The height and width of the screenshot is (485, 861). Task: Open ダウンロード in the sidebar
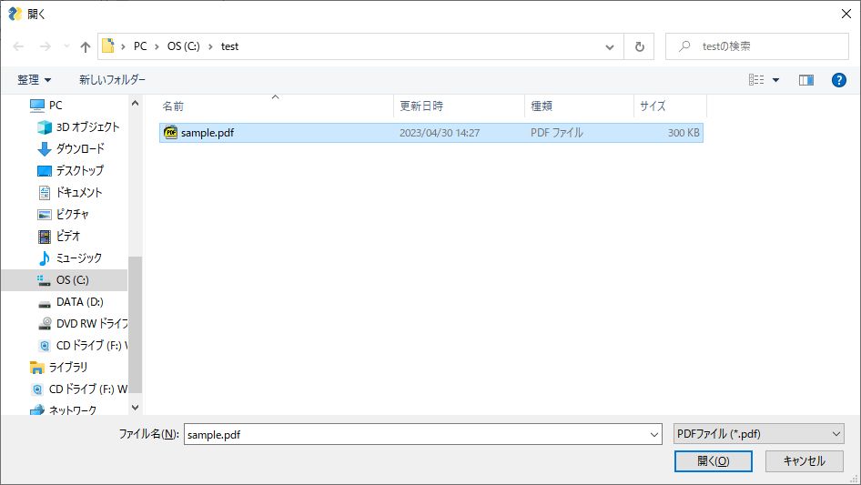click(70, 149)
